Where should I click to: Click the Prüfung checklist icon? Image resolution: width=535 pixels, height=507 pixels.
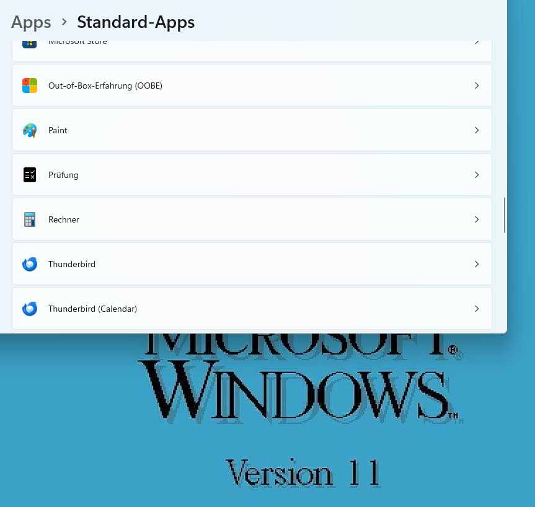tap(30, 175)
